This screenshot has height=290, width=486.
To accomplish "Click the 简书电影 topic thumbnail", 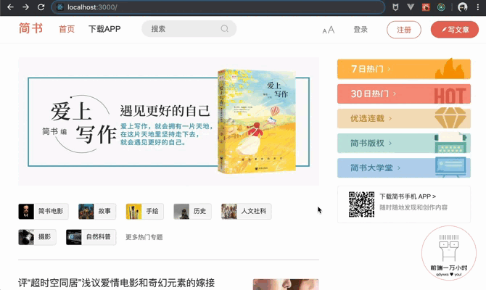I will [x=26, y=211].
